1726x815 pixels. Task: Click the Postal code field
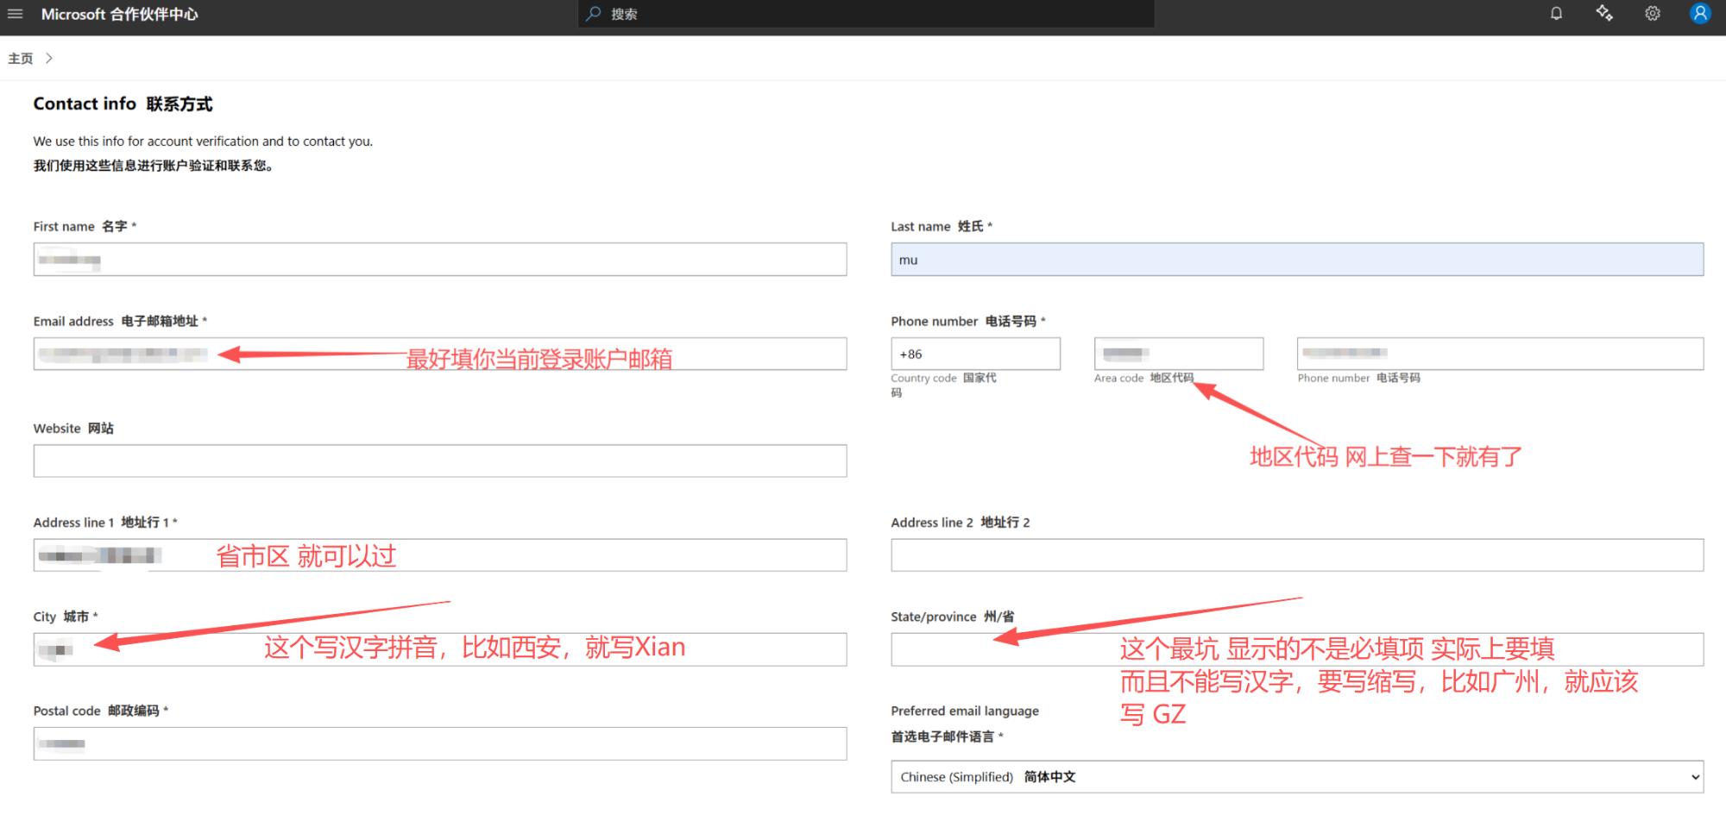[x=440, y=743]
